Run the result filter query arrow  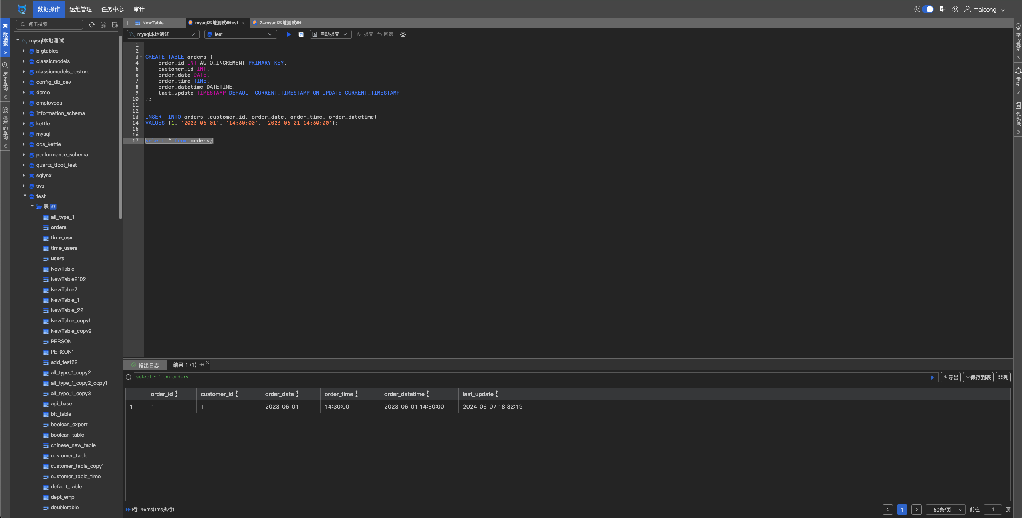click(x=932, y=378)
